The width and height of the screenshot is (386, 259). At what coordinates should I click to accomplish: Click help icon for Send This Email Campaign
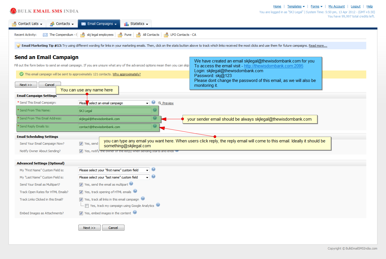coord(153,102)
